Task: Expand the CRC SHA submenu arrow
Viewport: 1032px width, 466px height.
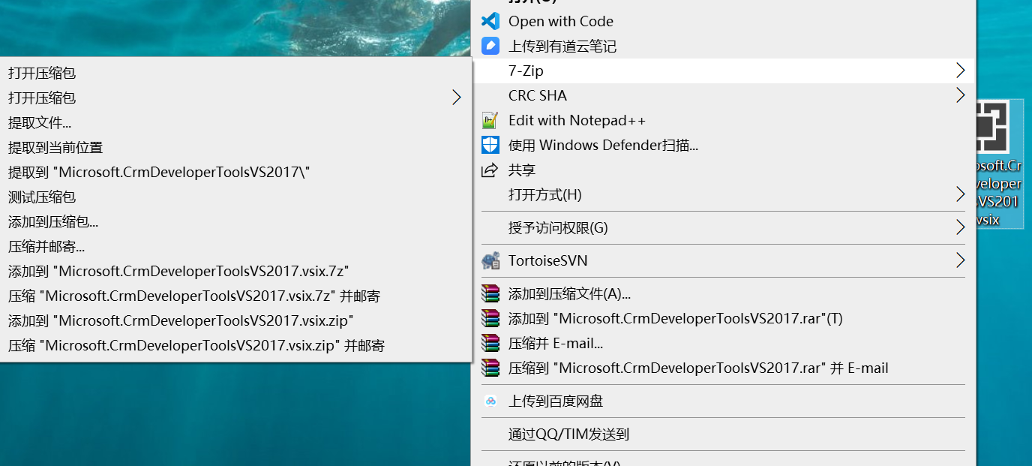Action: pos(960,95)
